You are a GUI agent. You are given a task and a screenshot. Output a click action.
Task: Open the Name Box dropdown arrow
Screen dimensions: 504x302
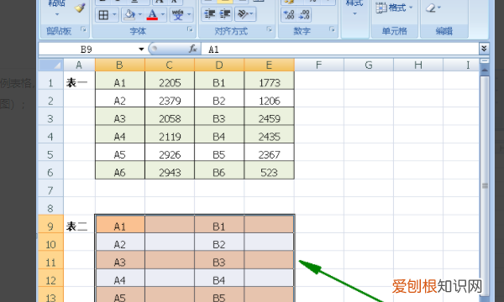(x=141, y=49)
